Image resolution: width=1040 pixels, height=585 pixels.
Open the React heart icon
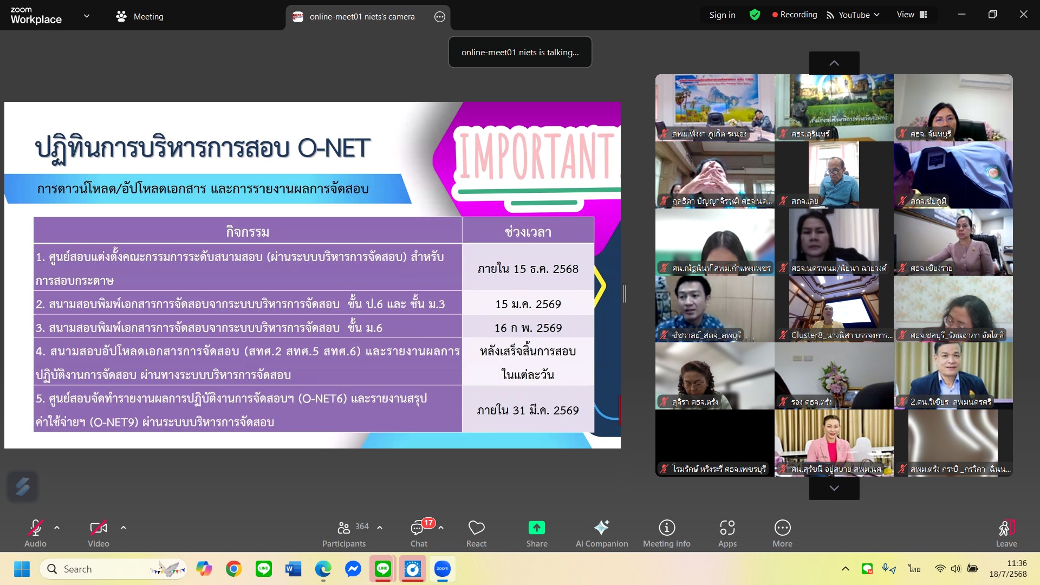476,528
